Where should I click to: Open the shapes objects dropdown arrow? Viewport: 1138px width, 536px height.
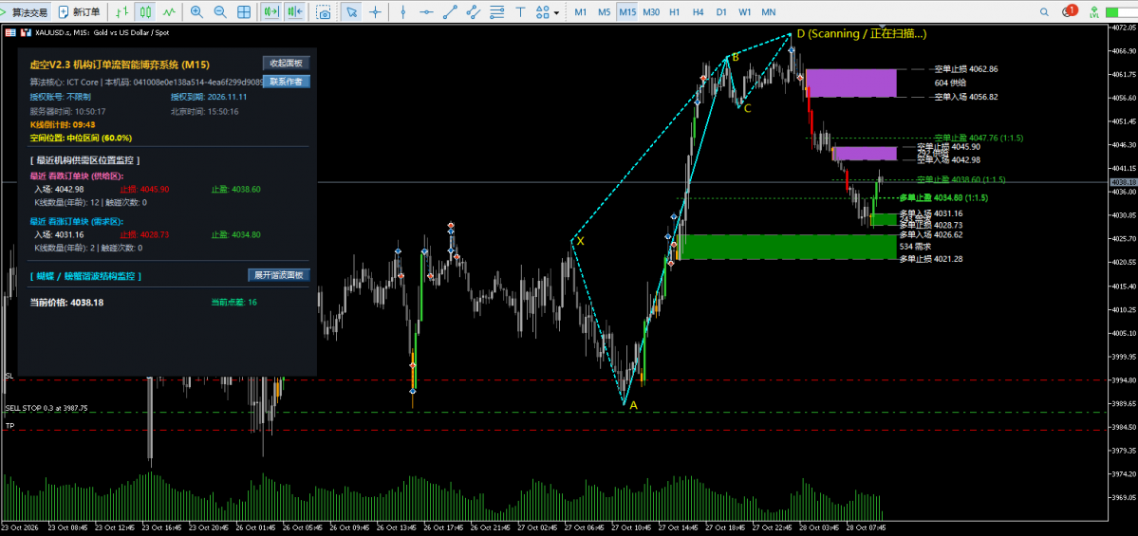pos(557,12)
